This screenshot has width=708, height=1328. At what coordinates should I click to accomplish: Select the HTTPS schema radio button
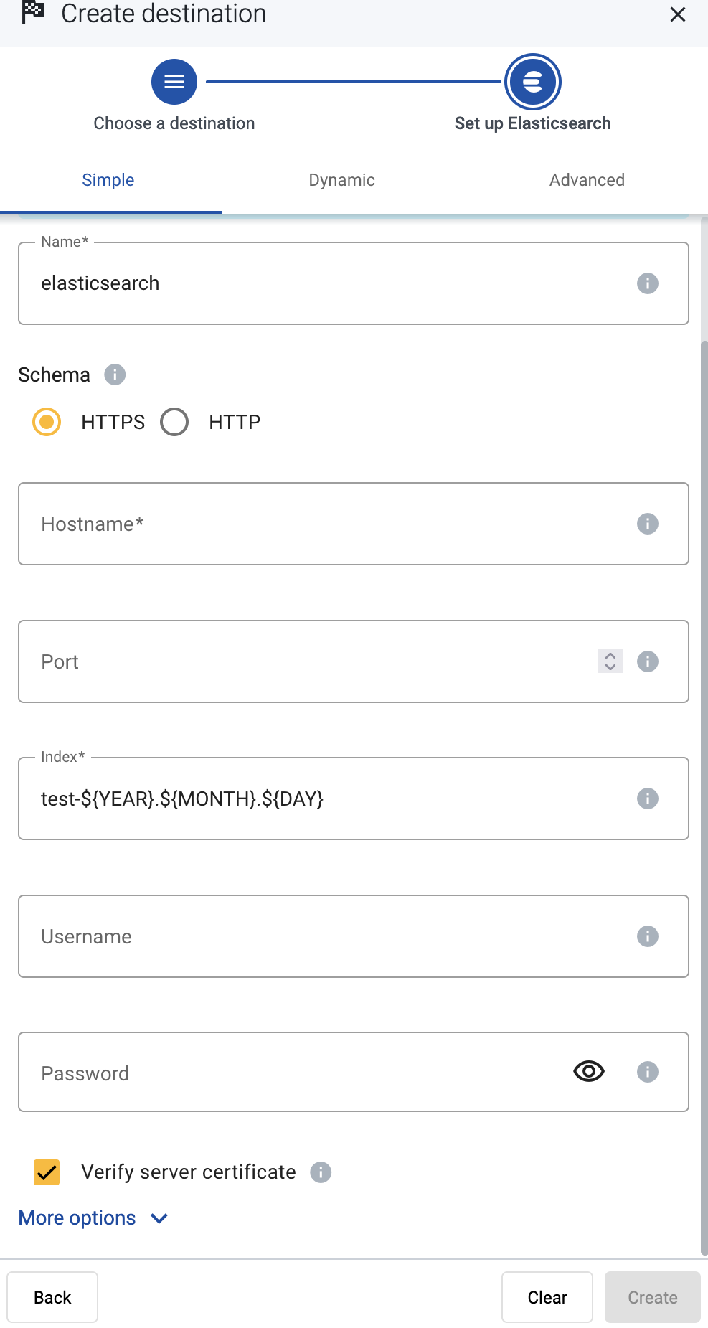pos(47,422)
